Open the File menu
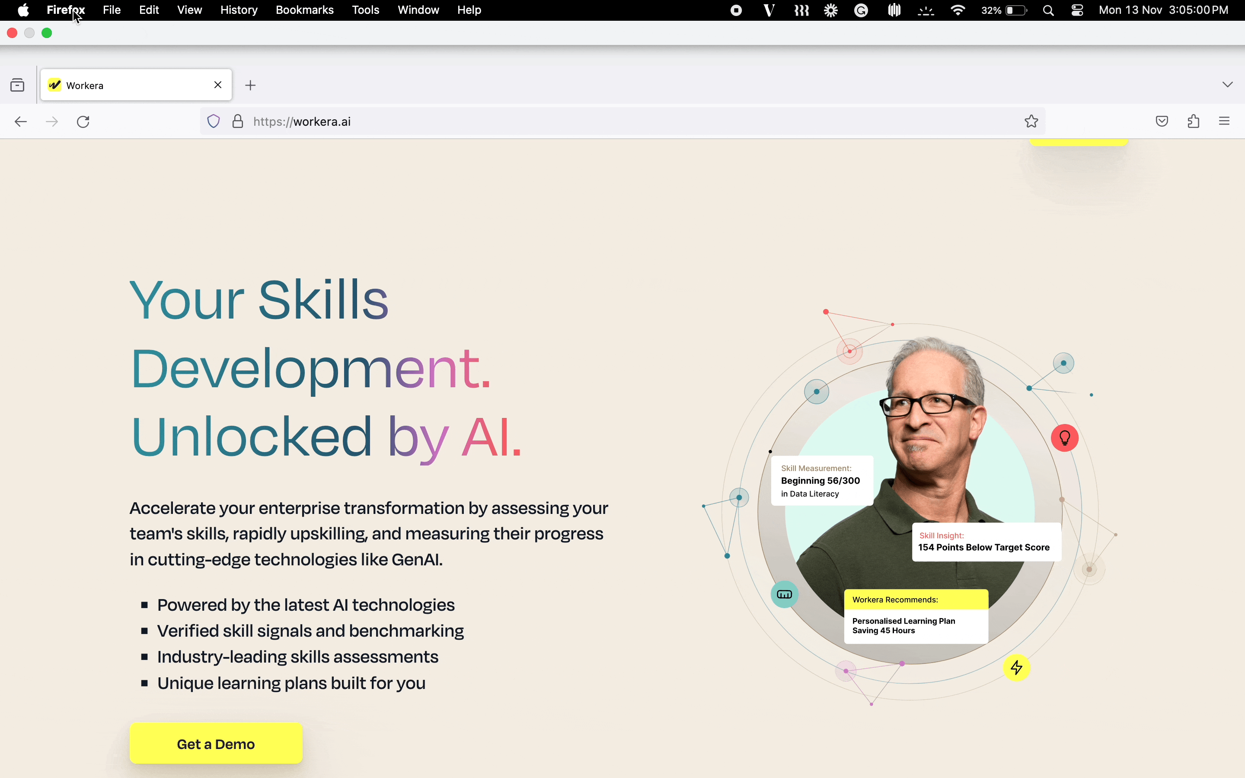Viewport: 1245px width, 778px height. [x=112, y=10]
